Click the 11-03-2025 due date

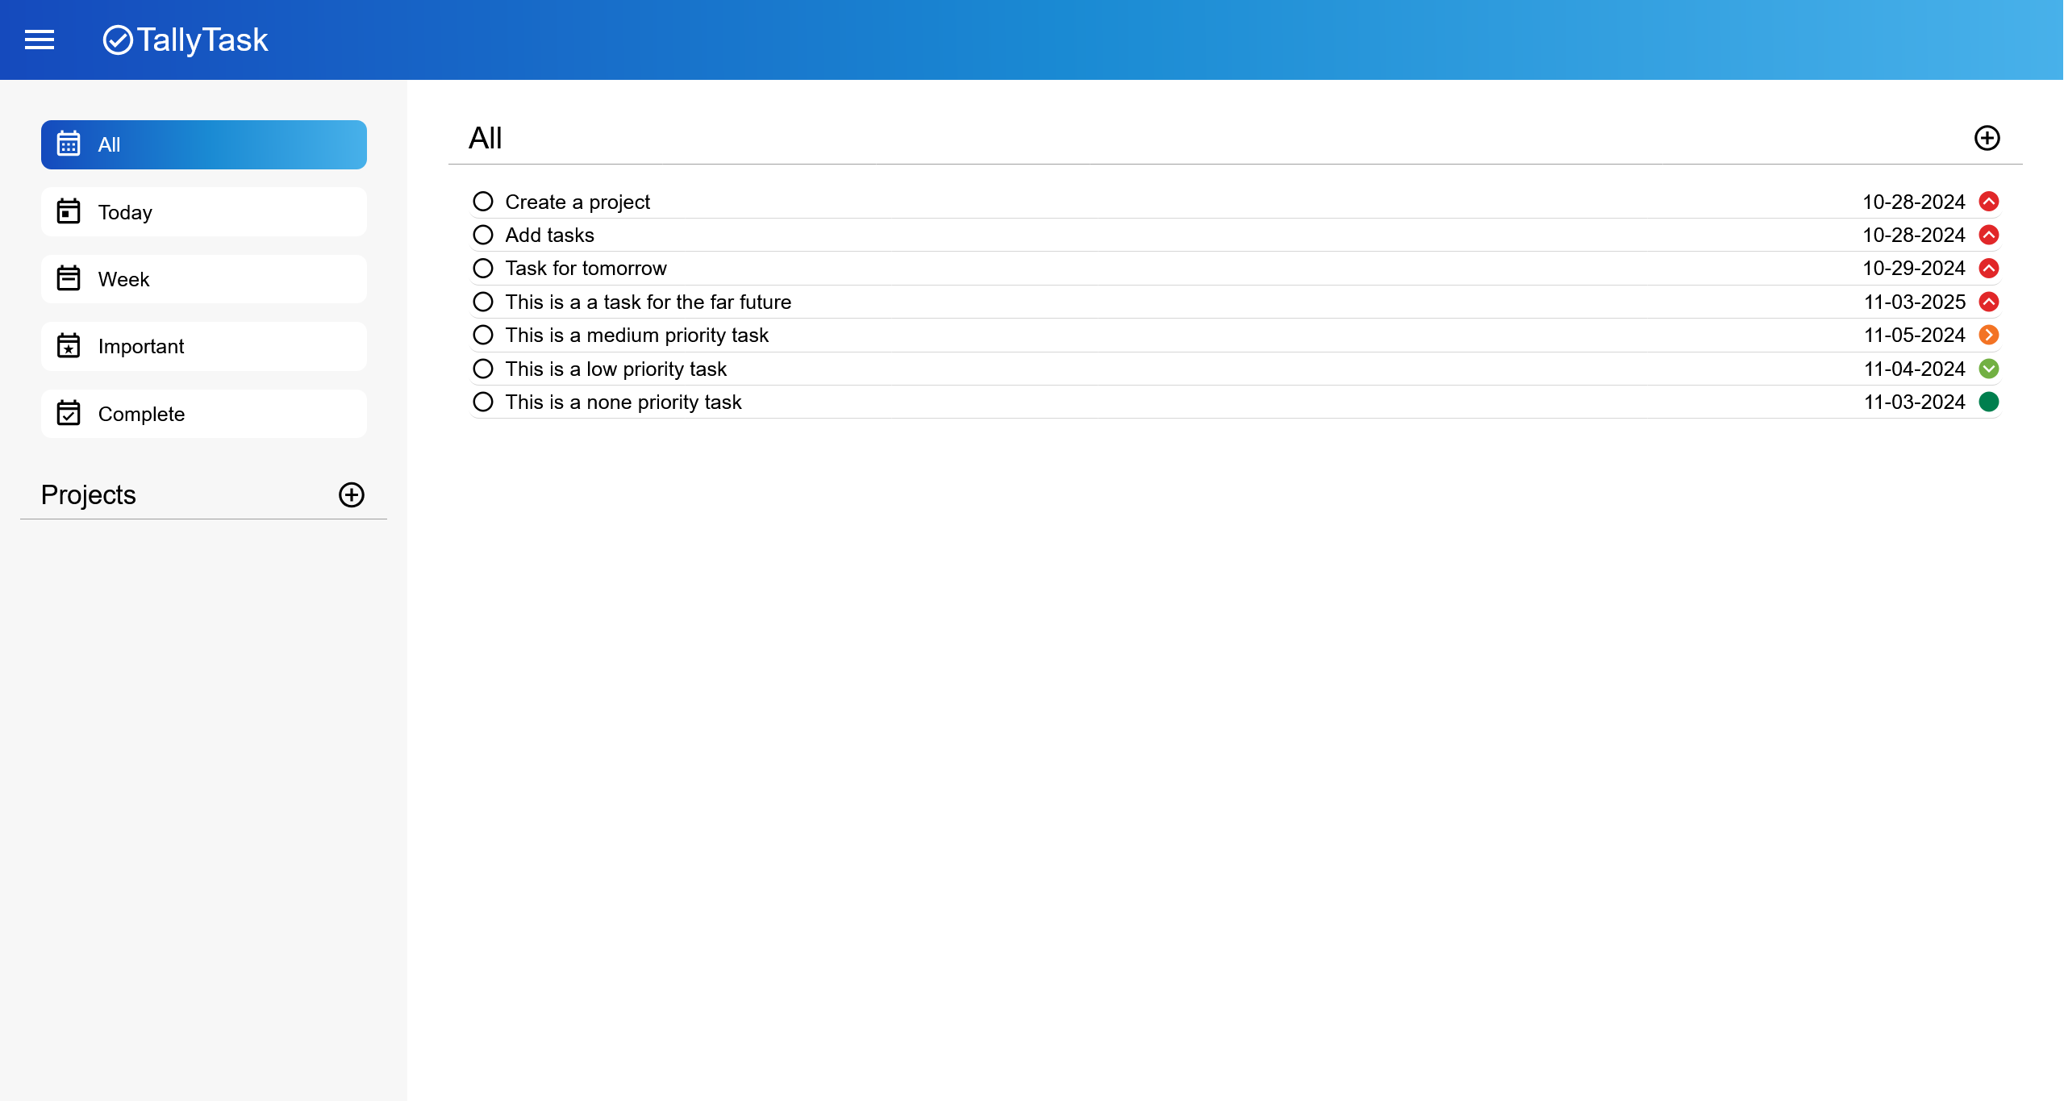coord(1914,302)
